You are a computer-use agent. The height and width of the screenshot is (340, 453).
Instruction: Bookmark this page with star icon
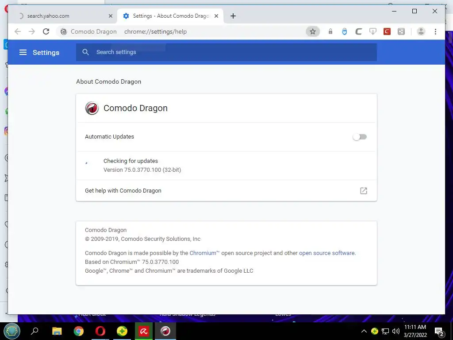[x=313, y=31]
